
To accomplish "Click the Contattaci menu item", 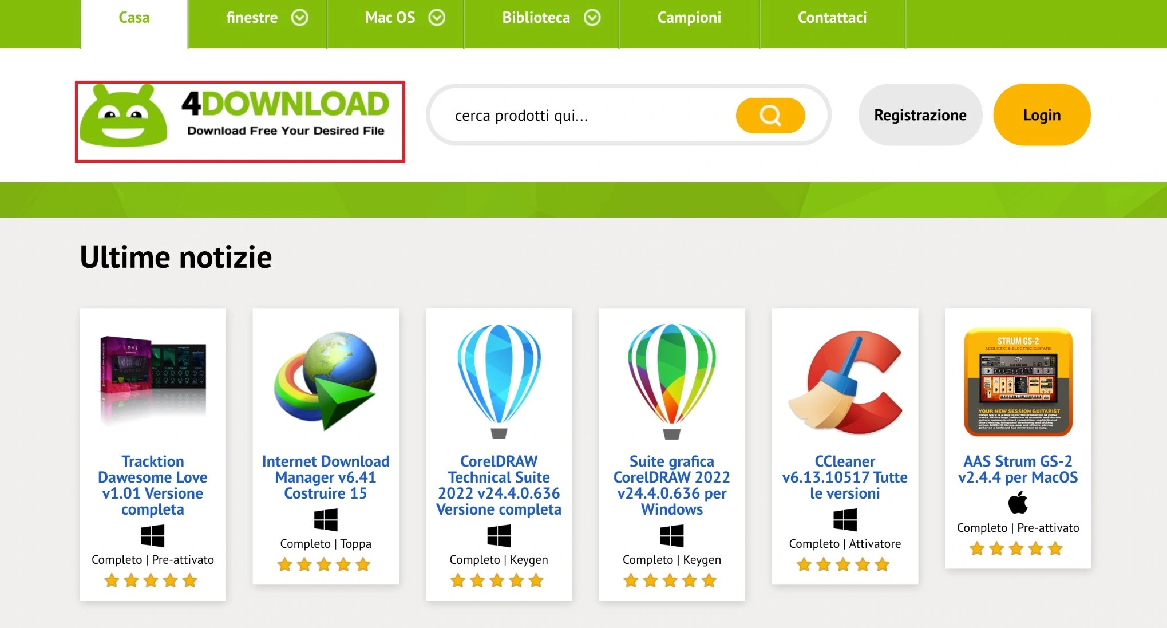I will tap(832, 18).
